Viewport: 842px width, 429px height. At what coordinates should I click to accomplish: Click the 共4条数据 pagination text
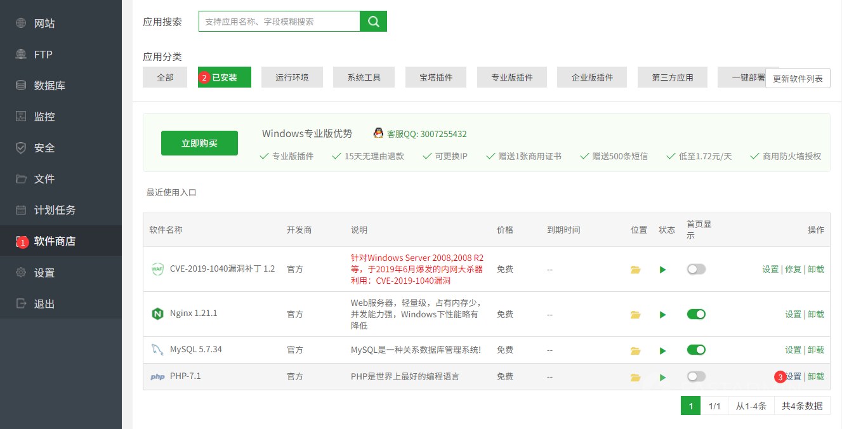pos(802,406)
